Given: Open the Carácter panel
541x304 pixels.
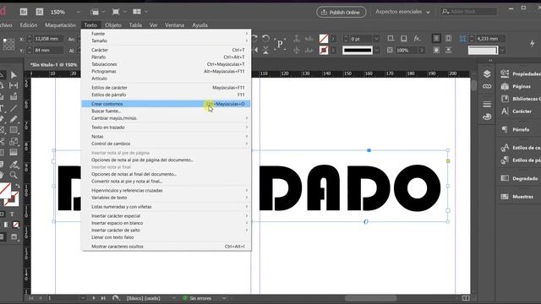Looking at the screenshot, I should (x=516, y=111).
